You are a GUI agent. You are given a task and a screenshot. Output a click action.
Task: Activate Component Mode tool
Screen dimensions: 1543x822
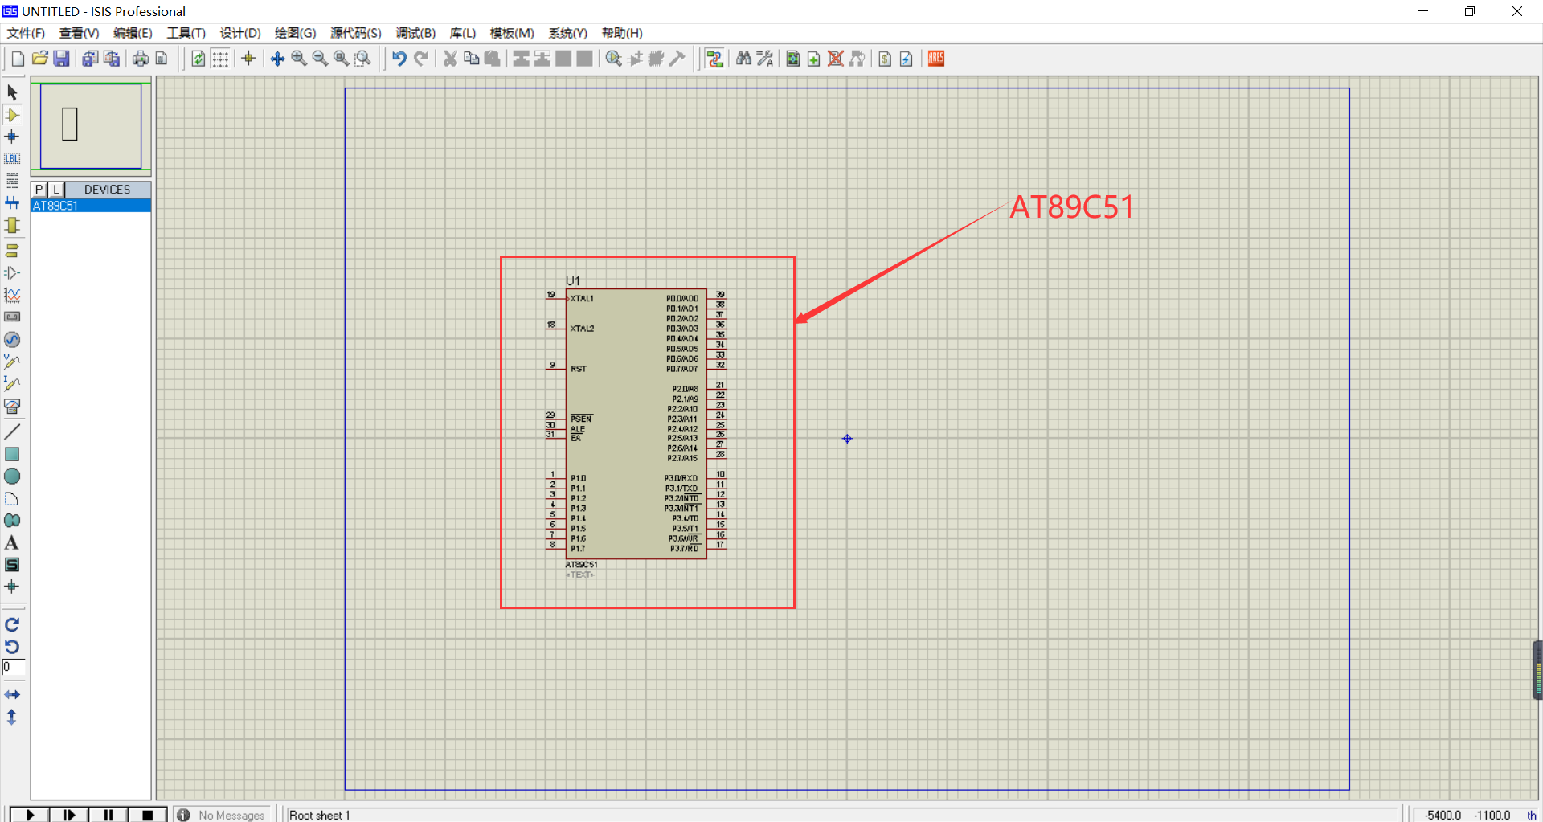coord(12,115)
